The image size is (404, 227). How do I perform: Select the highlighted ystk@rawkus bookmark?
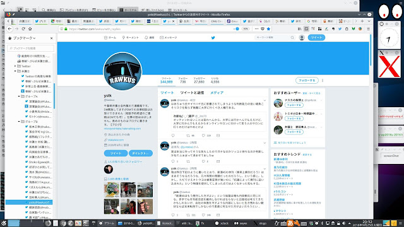point(29,202)
